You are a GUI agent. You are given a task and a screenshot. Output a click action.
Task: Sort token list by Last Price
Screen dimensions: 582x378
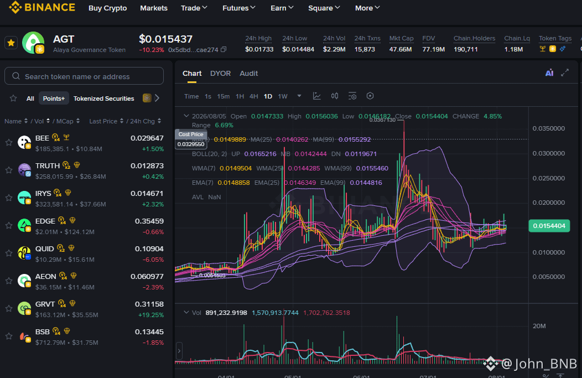(x=106, y=121)
